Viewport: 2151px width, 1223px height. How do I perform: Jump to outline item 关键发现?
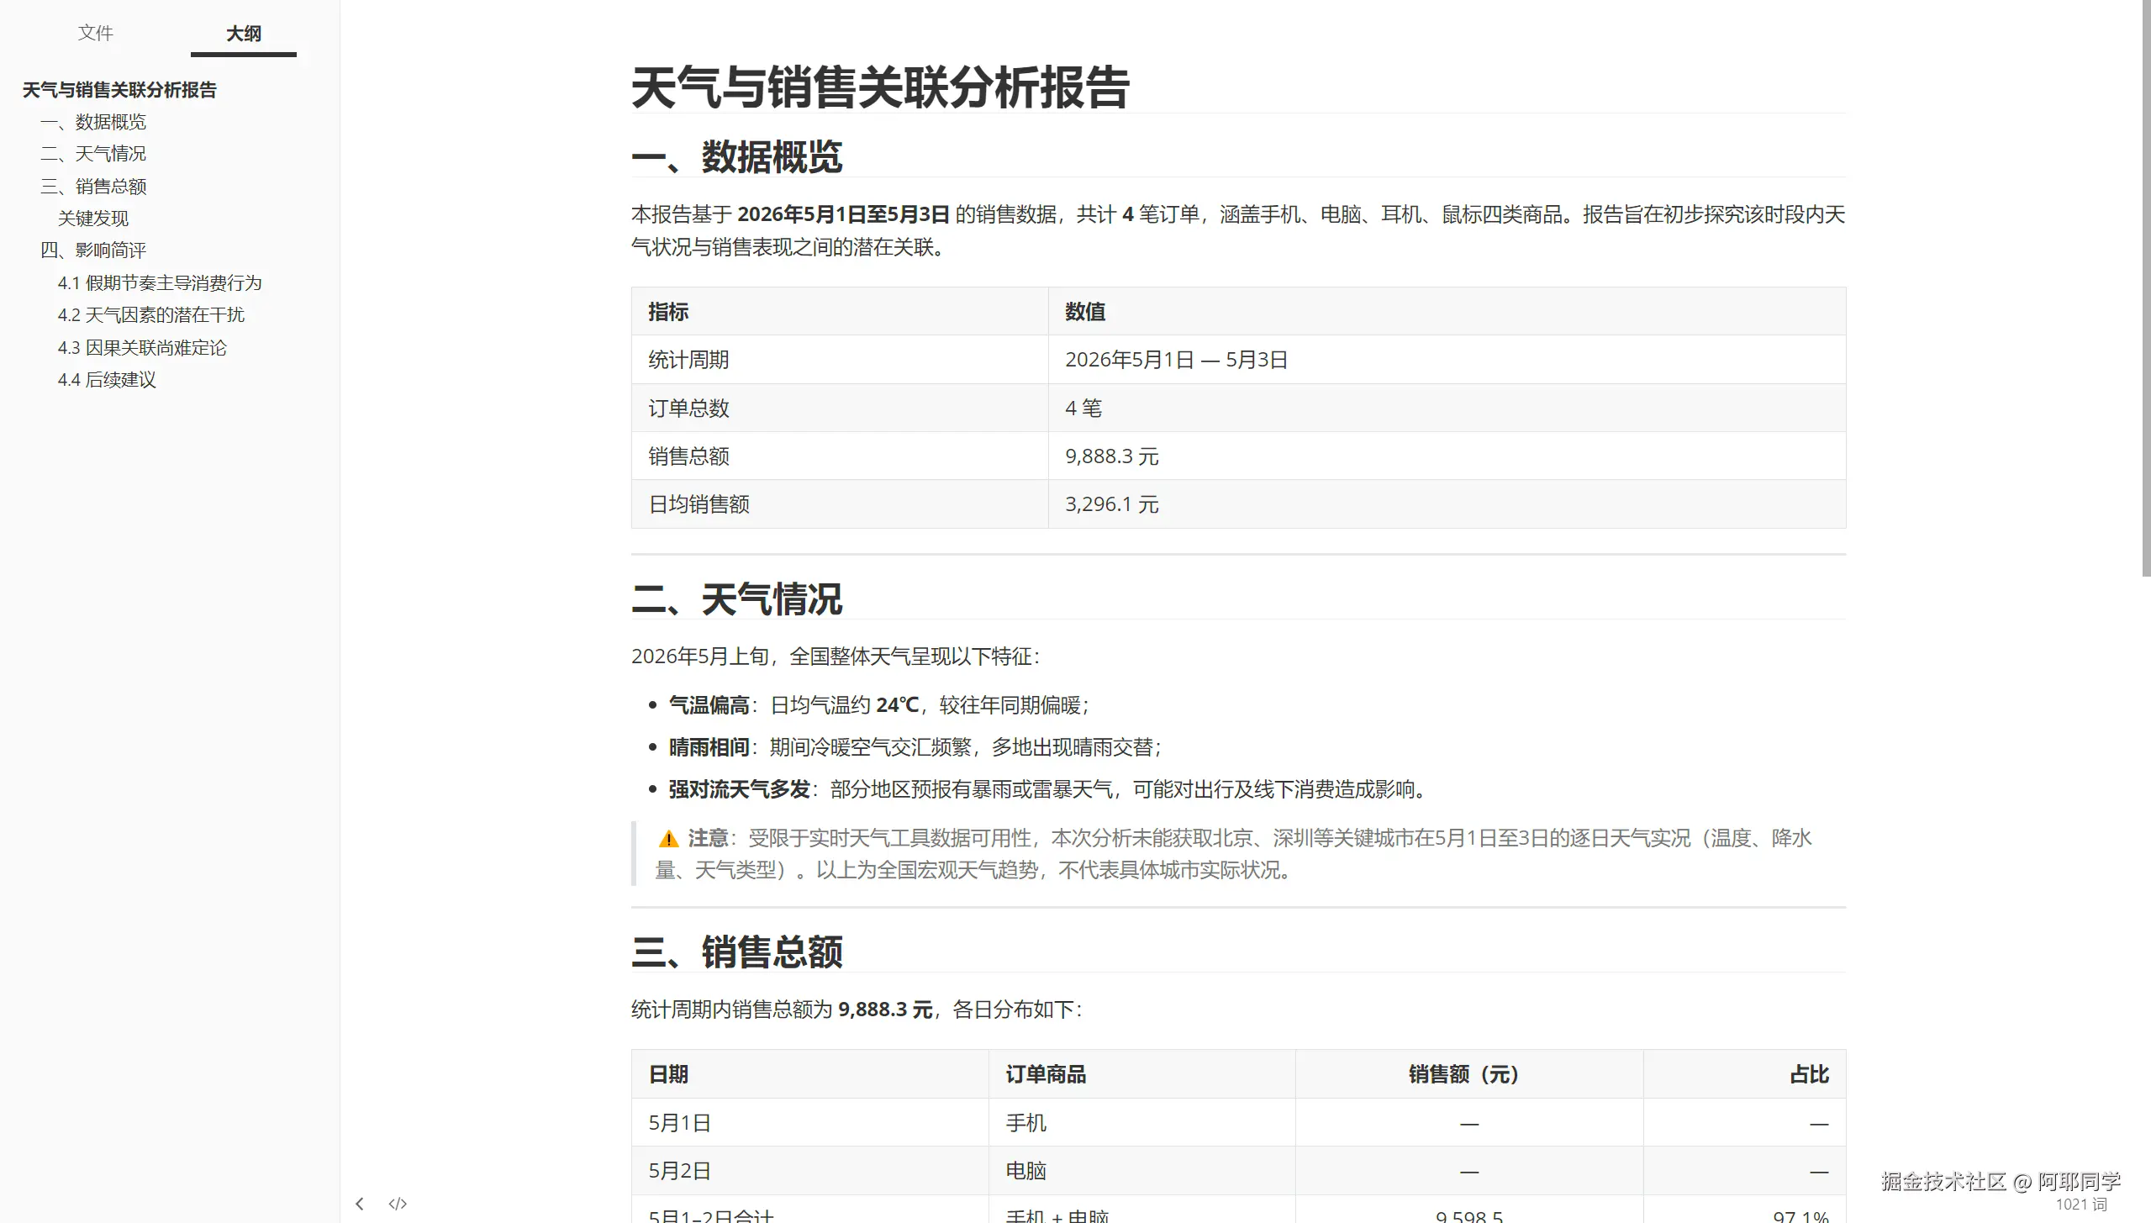93,219
